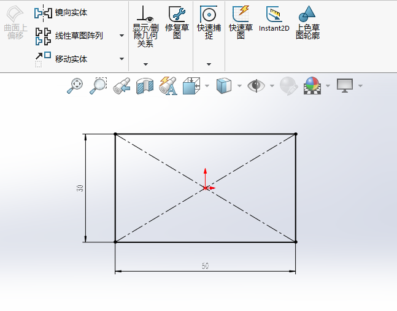Select the bottom-left rectangle corner point
Viewport: 397px width, 311px height.
115,242
